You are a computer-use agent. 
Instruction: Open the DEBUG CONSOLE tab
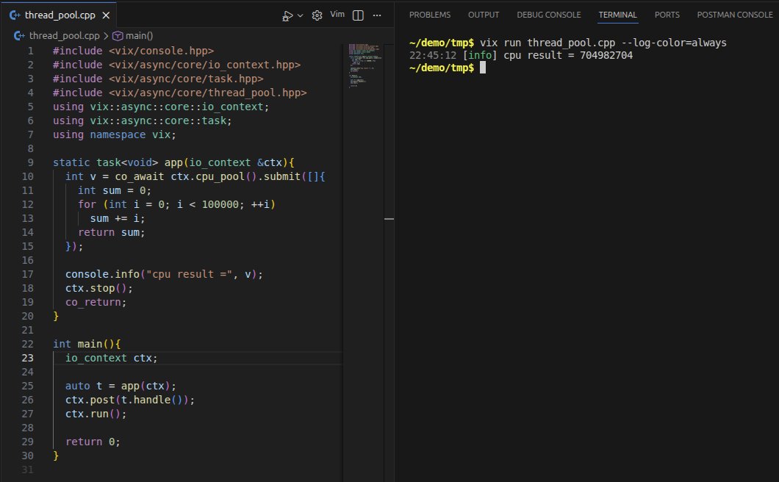(548, 15)
